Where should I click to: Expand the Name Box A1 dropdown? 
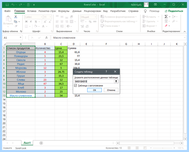coord(20,37)
